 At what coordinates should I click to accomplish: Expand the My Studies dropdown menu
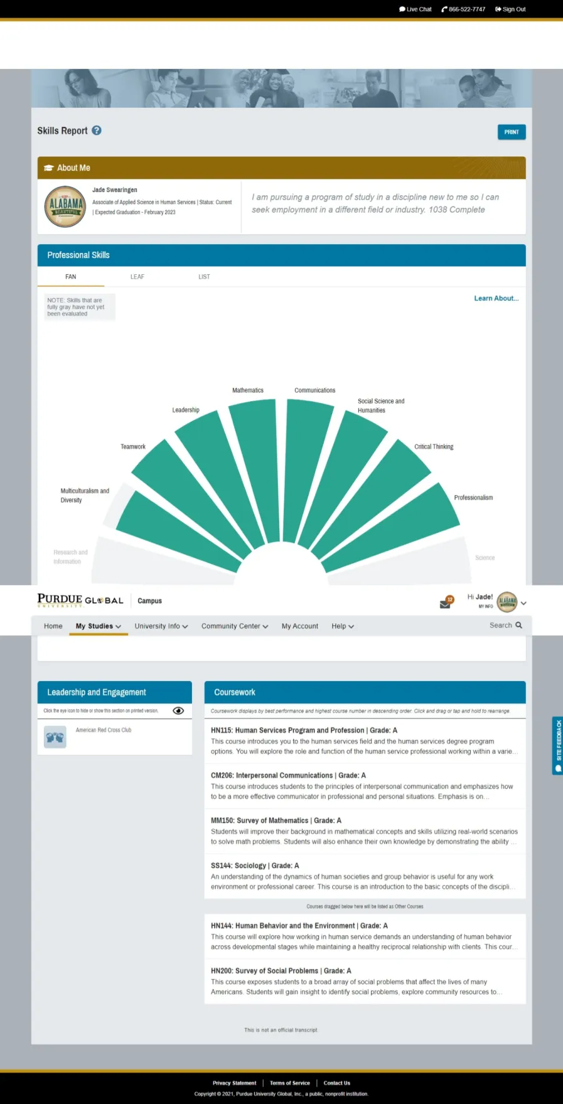[98, 626]
